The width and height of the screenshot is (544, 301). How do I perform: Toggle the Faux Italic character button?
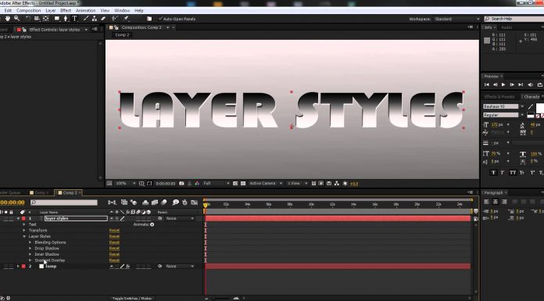pyautogui.click(x=503, y=172)
